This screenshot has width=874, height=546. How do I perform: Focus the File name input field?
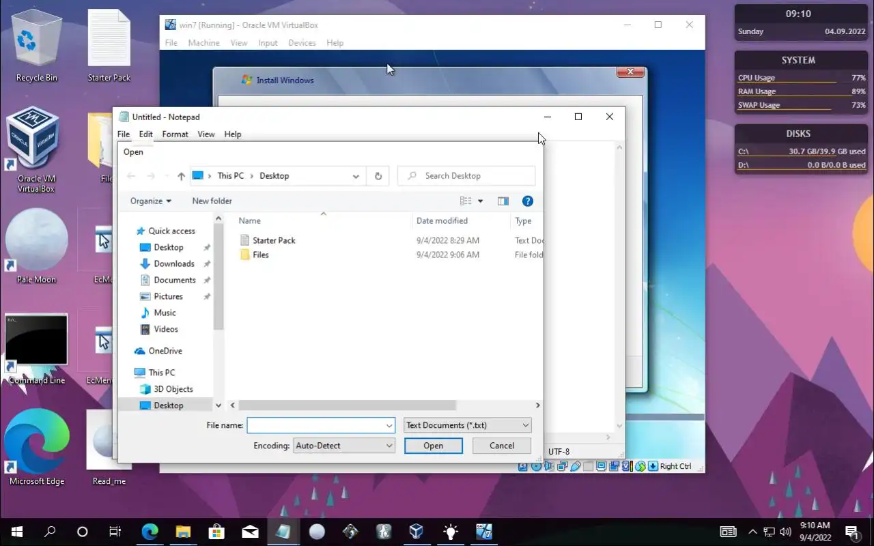[315, 425]
